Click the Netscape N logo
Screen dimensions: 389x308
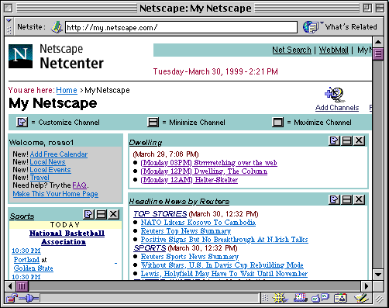pos(20,56)
